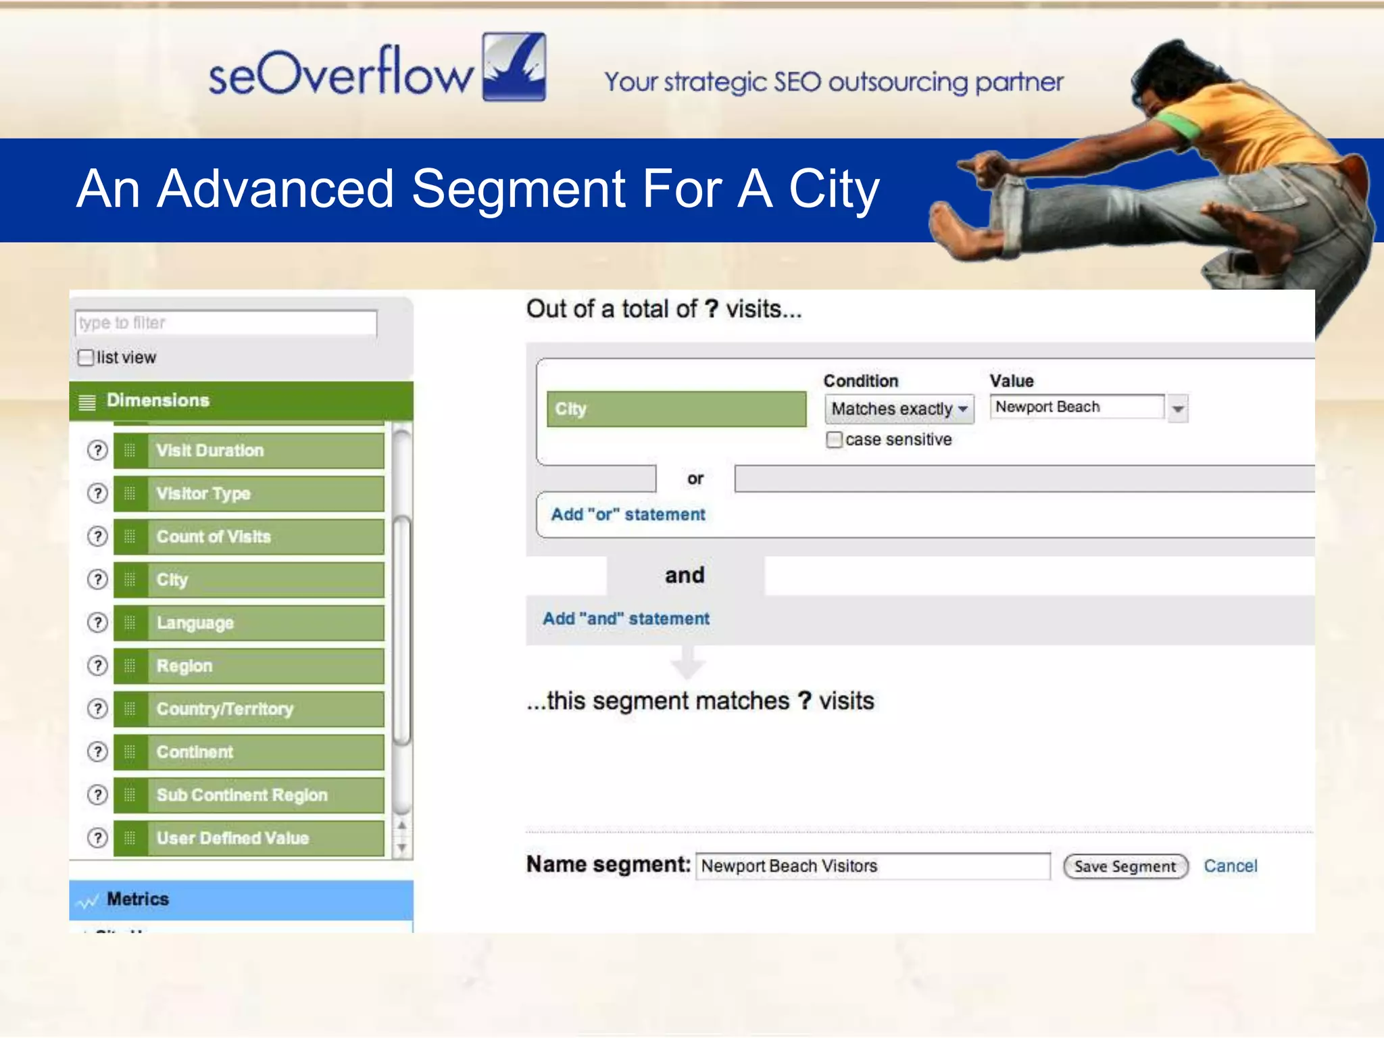Viewport: 1384px width, 1038px height.
Task: Click the dimensions list scrollbar thumb
Action: point(402,630)
